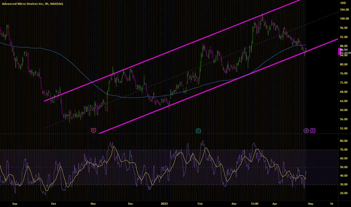
Task: Click the 76.00 price axis label
Action: 343,73
